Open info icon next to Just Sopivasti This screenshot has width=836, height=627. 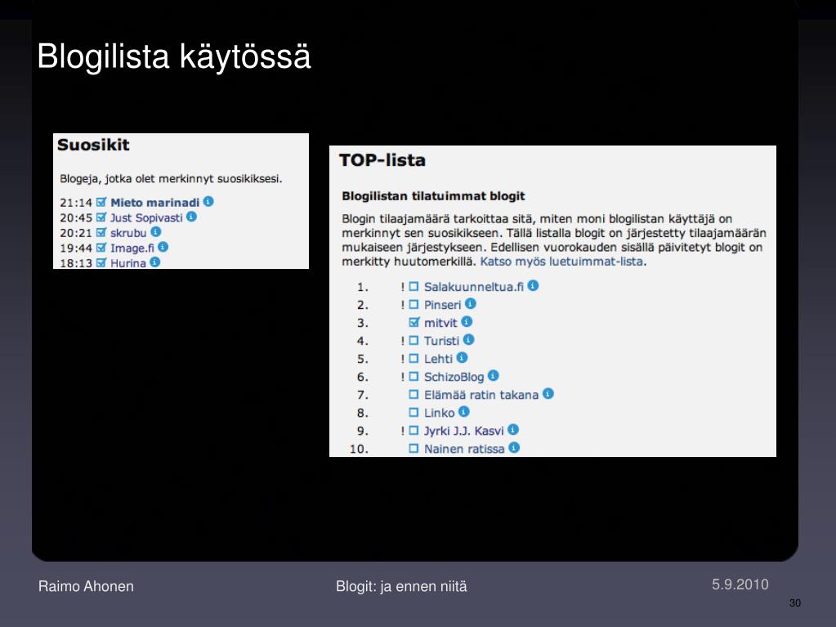191,217
